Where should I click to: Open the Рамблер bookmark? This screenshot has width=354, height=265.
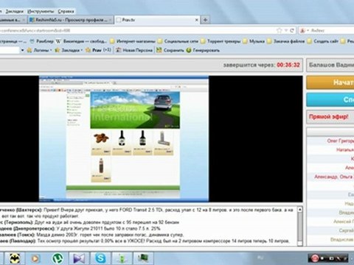coord(42,41)
